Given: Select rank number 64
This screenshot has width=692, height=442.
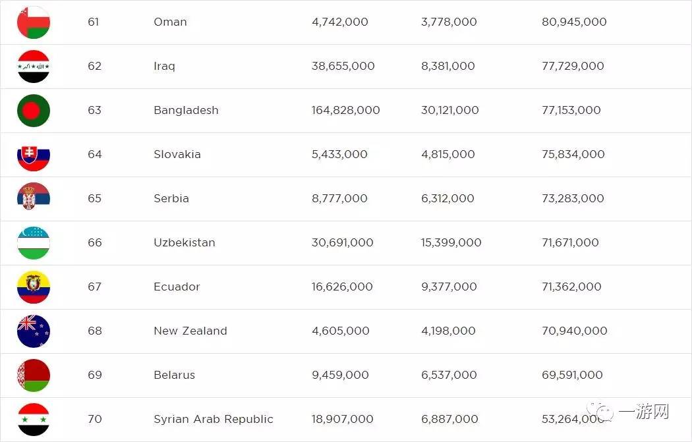Looking at the screenshot, I should point(95,155).
